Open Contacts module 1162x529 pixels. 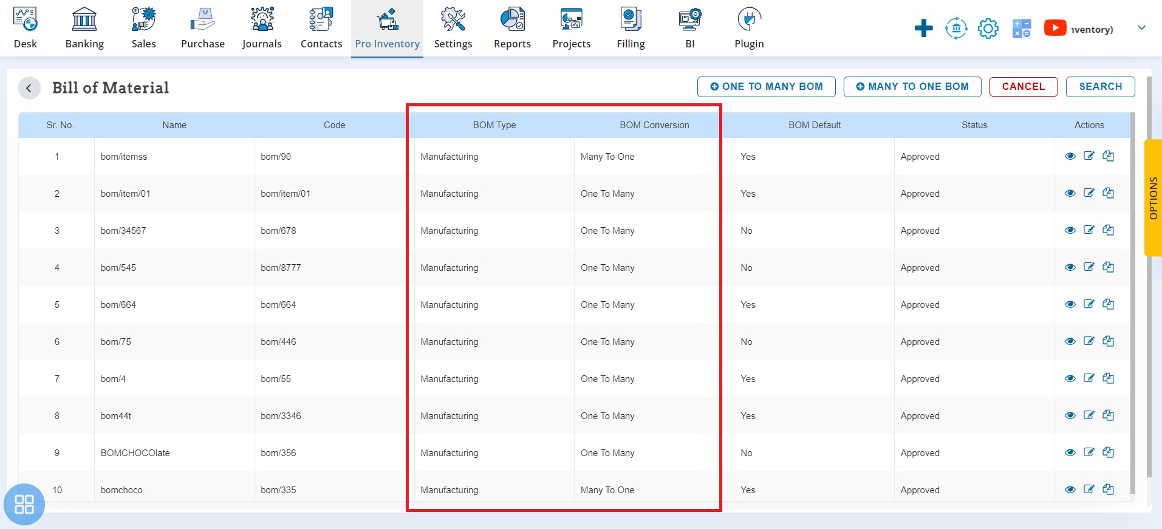pos(321,29)
